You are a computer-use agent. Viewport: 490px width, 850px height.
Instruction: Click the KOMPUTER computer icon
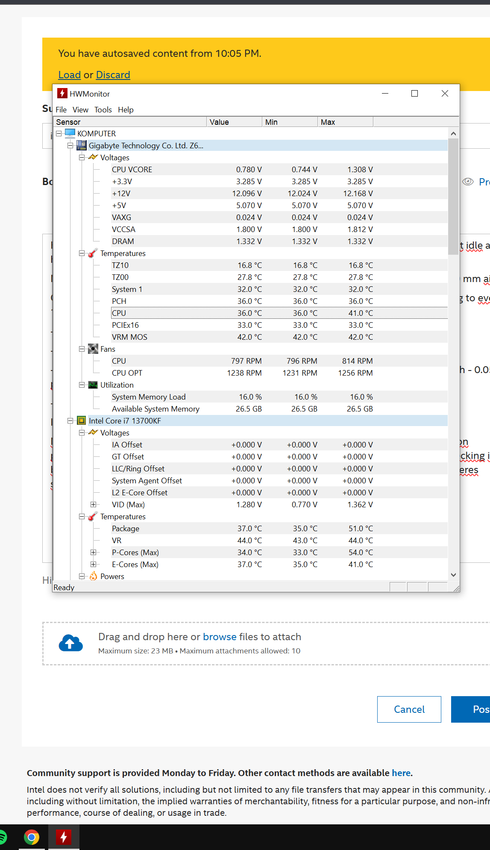pyautogui.click(x=70, y=134)
